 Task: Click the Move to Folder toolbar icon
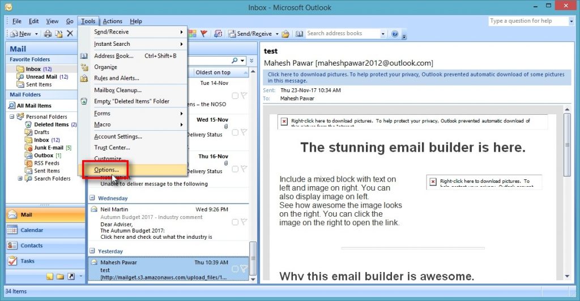tap(59, 34)
